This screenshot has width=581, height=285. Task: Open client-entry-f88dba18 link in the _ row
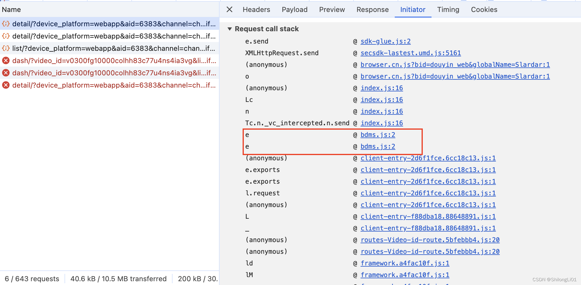[428, 228]
